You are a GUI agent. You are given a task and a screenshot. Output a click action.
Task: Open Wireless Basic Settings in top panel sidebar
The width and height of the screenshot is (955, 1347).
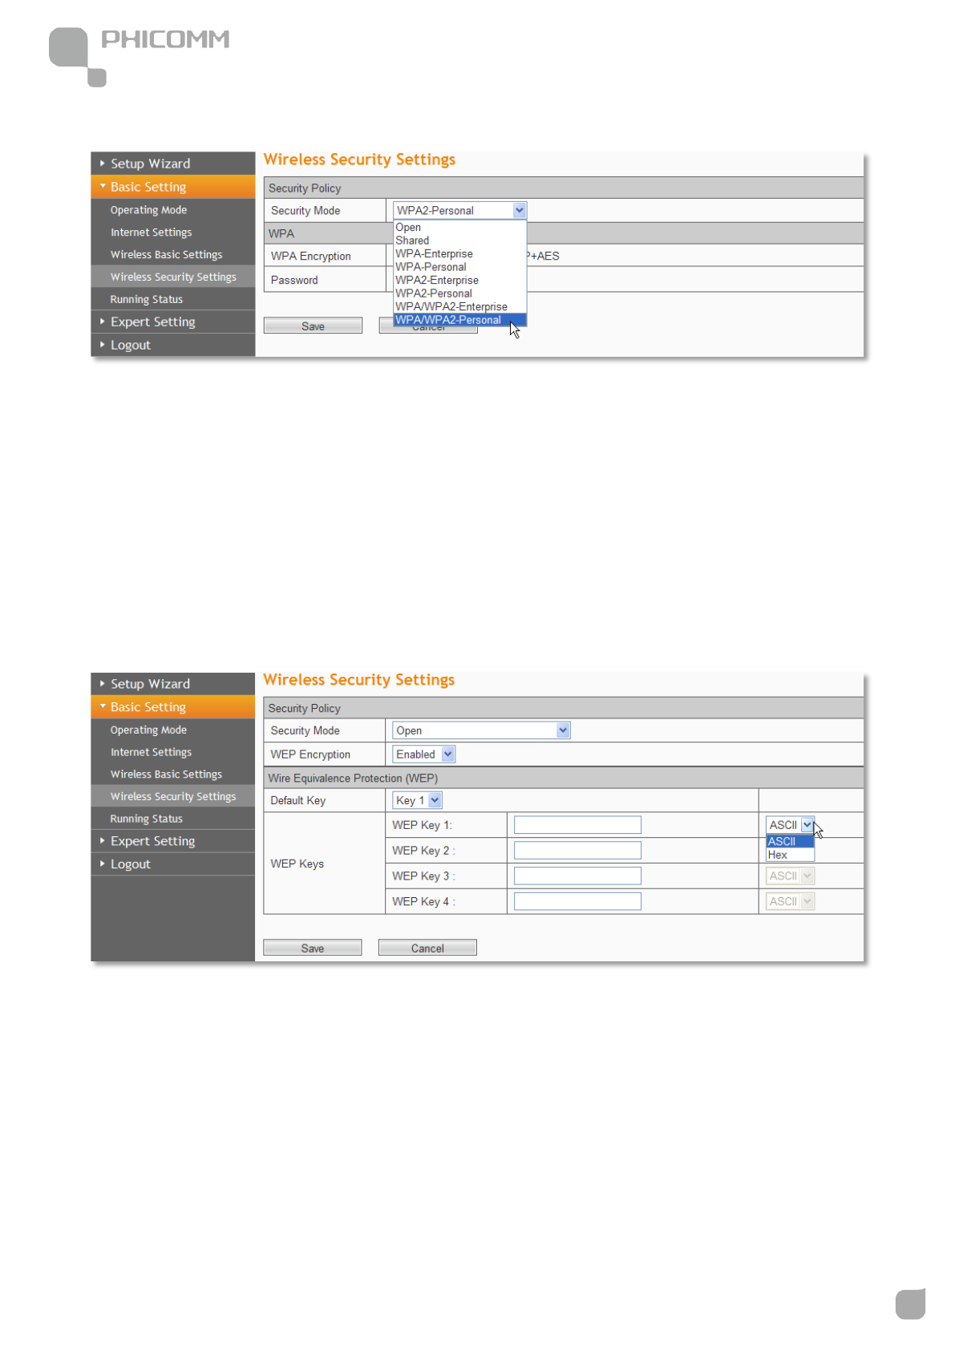(x=172, y=255)
